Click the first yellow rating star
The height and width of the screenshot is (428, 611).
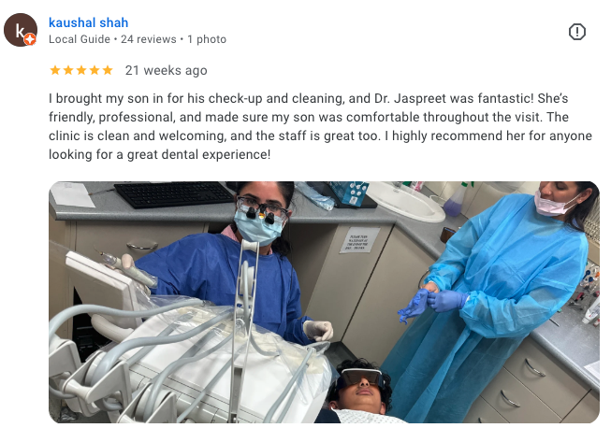(x=55, y=70)
